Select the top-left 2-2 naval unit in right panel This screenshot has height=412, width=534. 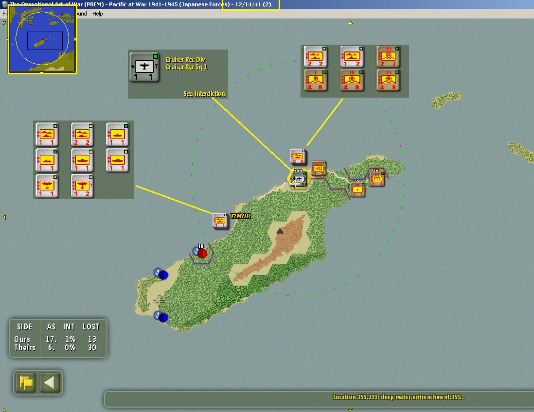click(x=315, y=56)
